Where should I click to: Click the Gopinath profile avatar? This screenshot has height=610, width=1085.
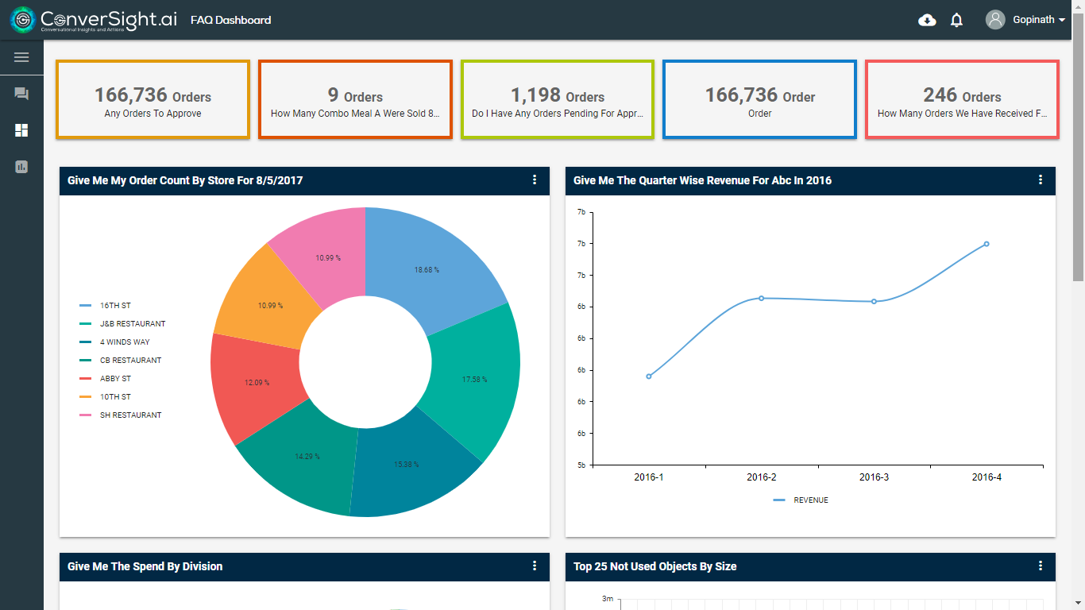click(x=994, y=19)
